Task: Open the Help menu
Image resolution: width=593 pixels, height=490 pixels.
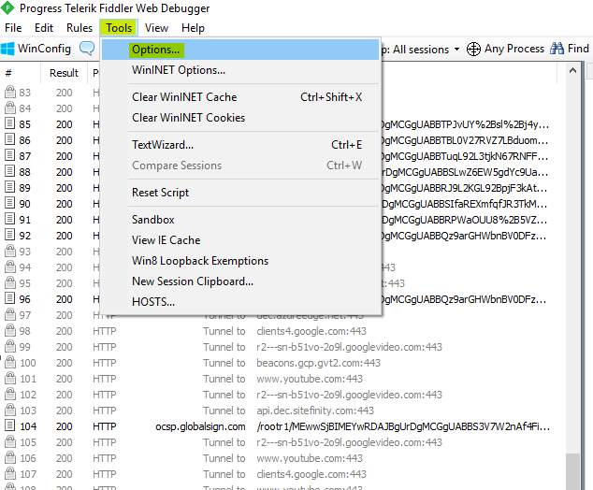Action: pyautogui.click(x=193, y=28)
